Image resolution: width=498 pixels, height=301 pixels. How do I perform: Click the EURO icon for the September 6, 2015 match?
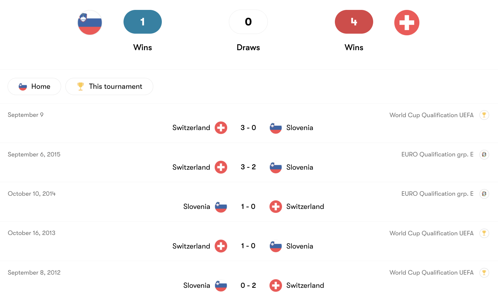[484, 154]
